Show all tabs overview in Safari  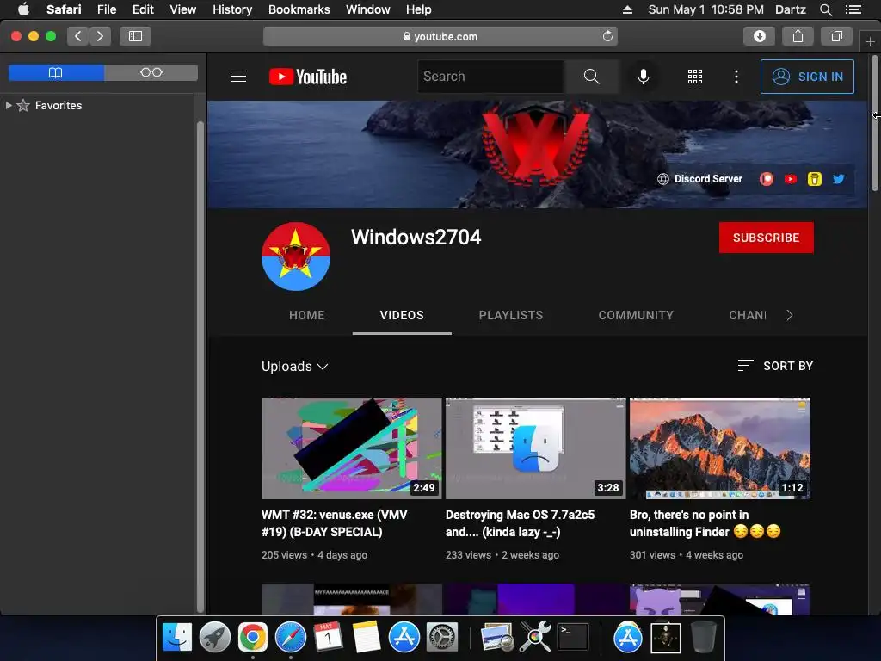pyautogui.click(x=836, y=36)
